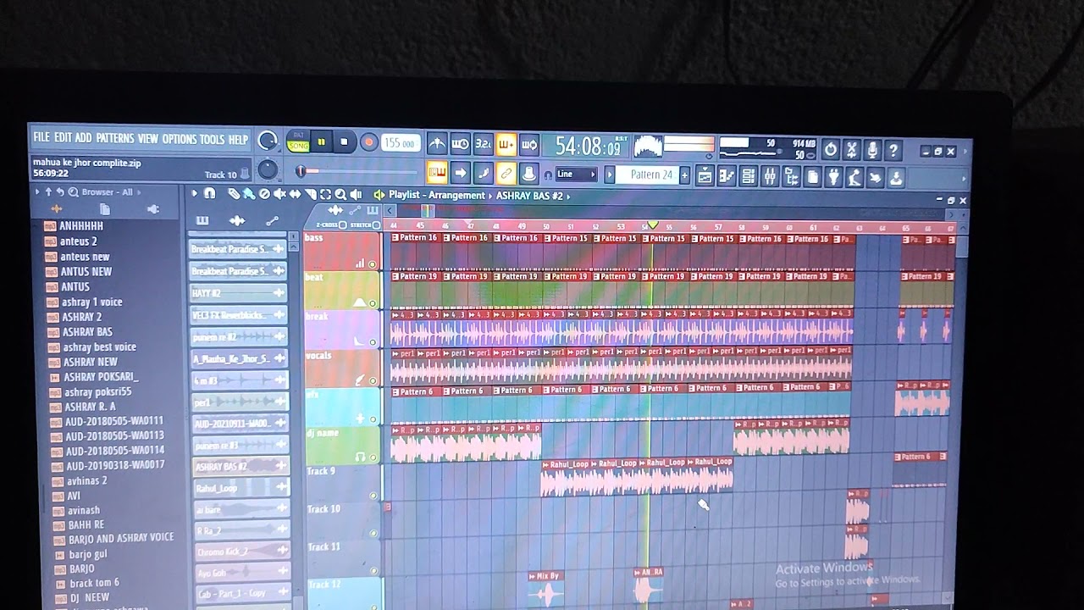The width and height of the screenshot is (1084, 610).
Task: Open the TOOLS menu
Action: [212, 139]
